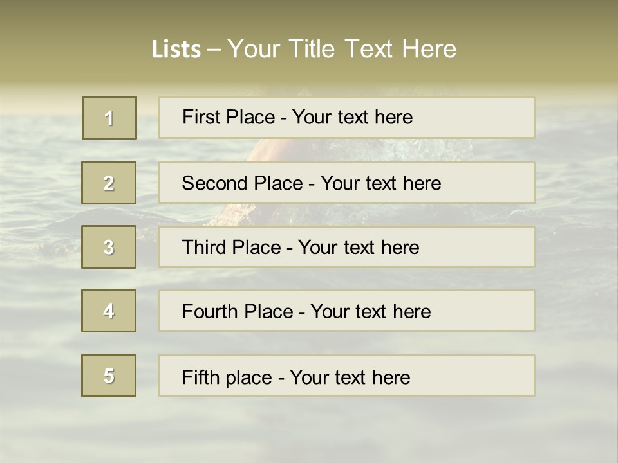
Task: Click the word Fourth in fourth bar
Action: 209,311
